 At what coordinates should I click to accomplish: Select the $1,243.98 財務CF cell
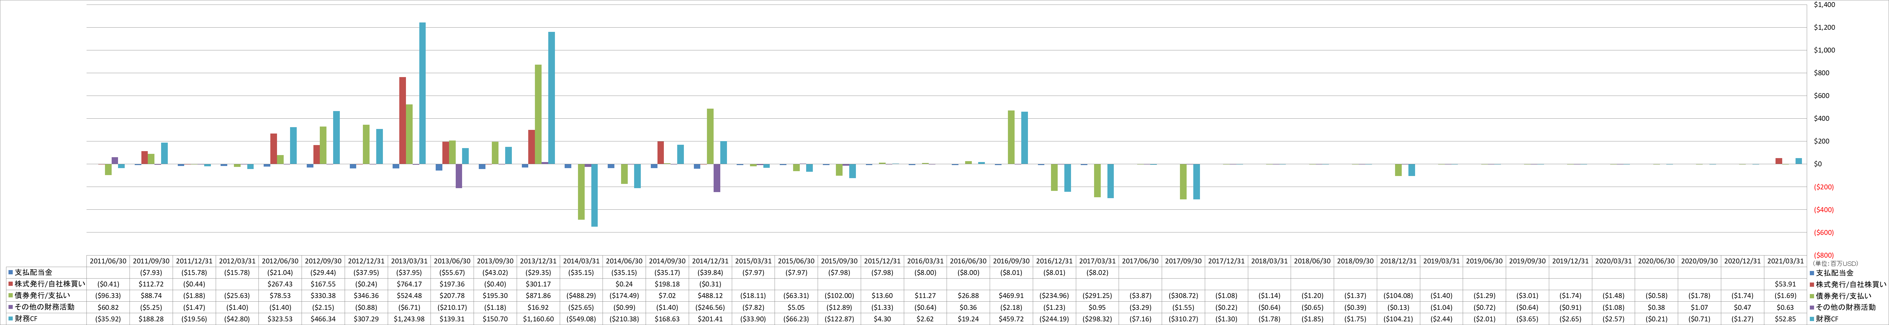point(409,319)
